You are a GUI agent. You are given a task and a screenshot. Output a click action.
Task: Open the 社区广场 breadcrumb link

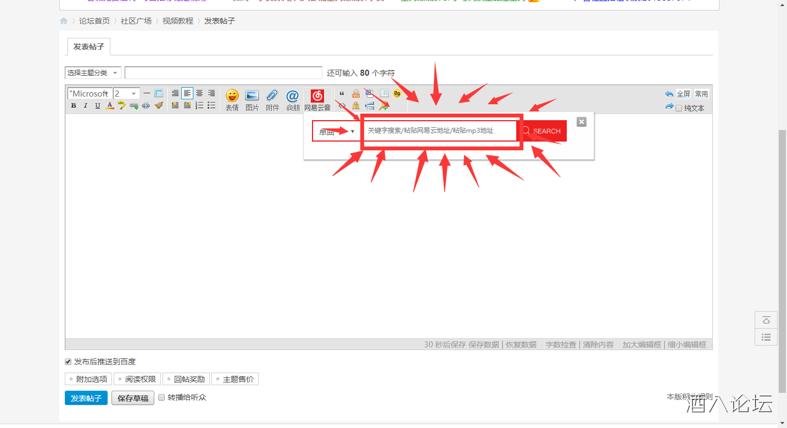[136, 21]
